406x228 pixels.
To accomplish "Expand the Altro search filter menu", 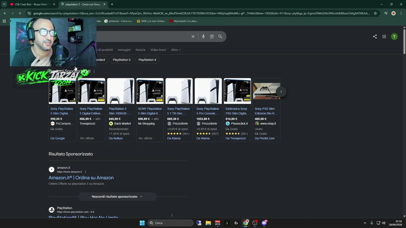I will pos(176,50).
